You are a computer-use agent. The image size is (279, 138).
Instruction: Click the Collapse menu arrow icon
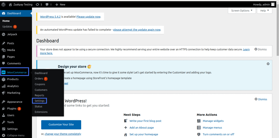[x=3, y=135]
